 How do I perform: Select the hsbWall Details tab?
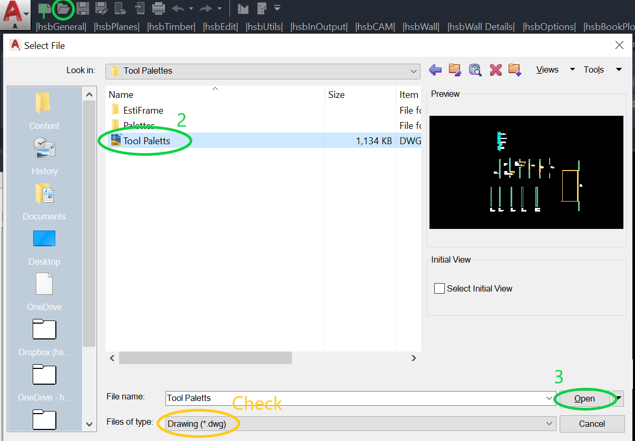(481, 26)
